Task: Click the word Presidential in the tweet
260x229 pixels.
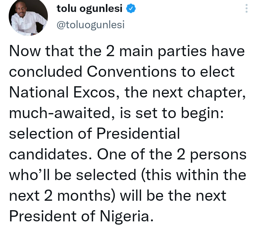Action: (x=138, y=134)
